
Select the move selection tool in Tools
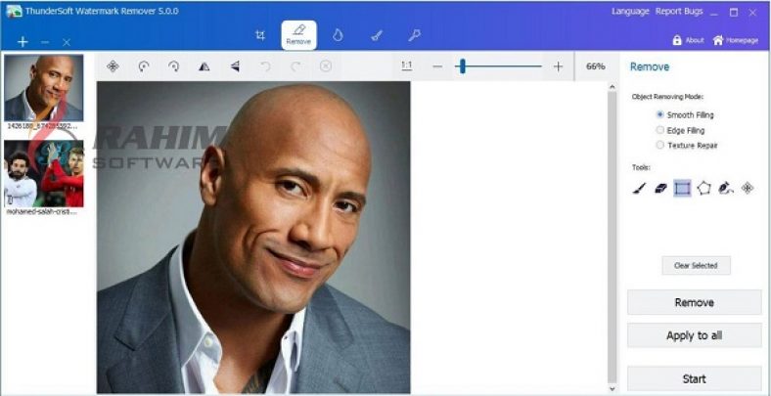(748, 188)
